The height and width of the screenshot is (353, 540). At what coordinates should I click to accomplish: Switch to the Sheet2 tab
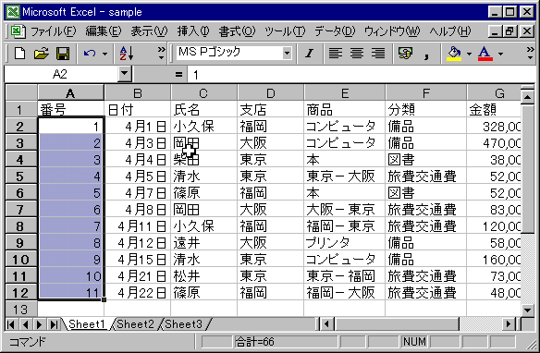coord(135,324)
